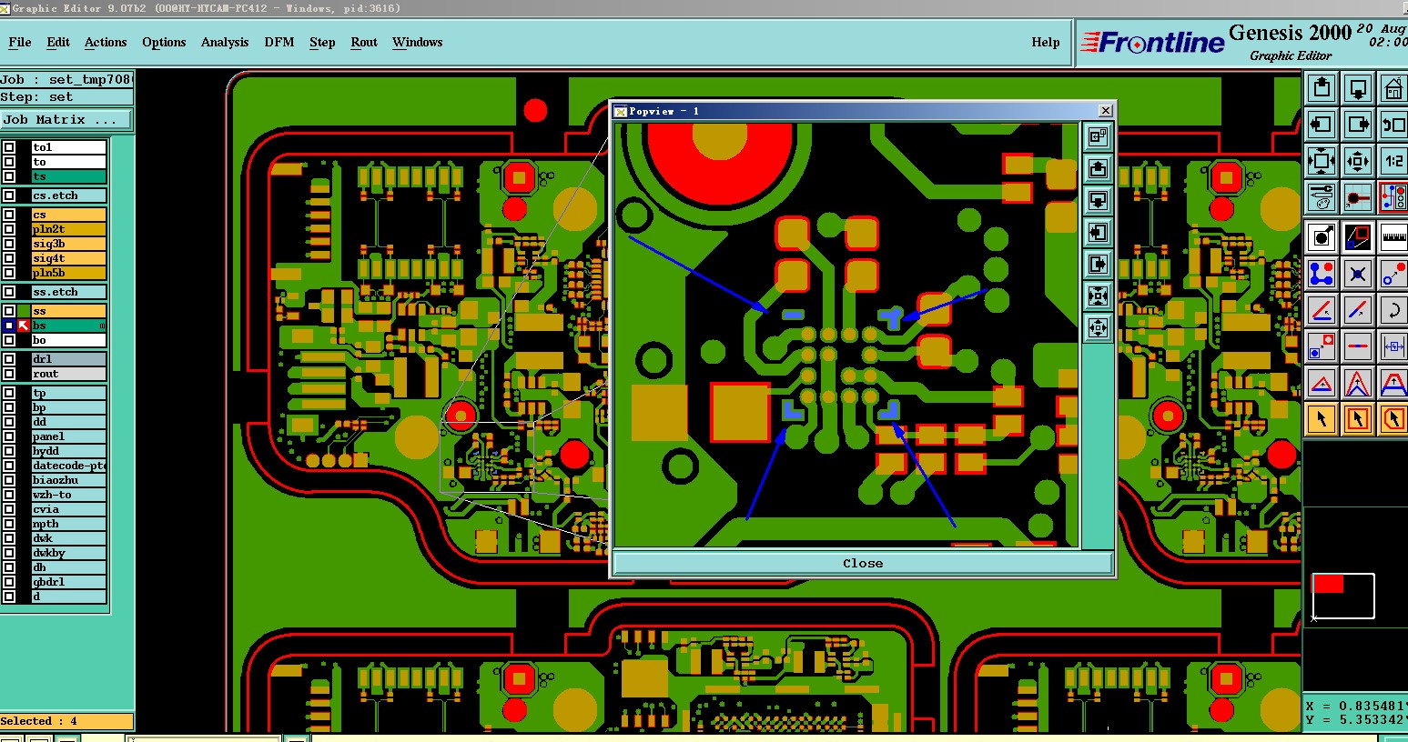This screenshot has height=742, width=1408.
Task: Pan up inside the Popview window
Action: 1099,168
